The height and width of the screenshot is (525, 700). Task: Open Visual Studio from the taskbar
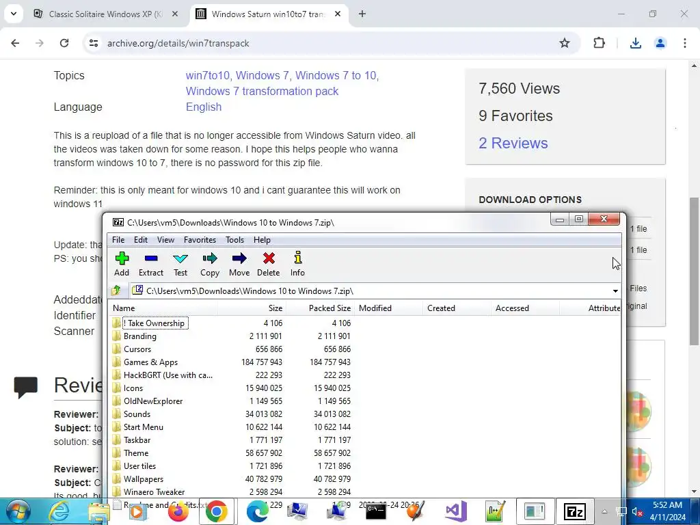pyautogui.click(x=456, y=511)
